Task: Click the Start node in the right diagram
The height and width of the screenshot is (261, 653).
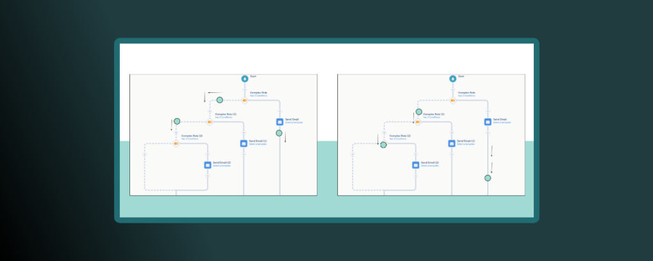Action: point(453,78)
